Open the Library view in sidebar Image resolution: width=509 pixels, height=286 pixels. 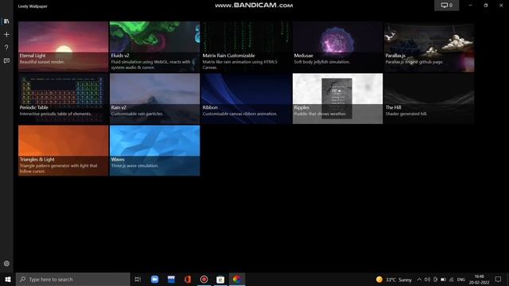(x=6, y=21)
